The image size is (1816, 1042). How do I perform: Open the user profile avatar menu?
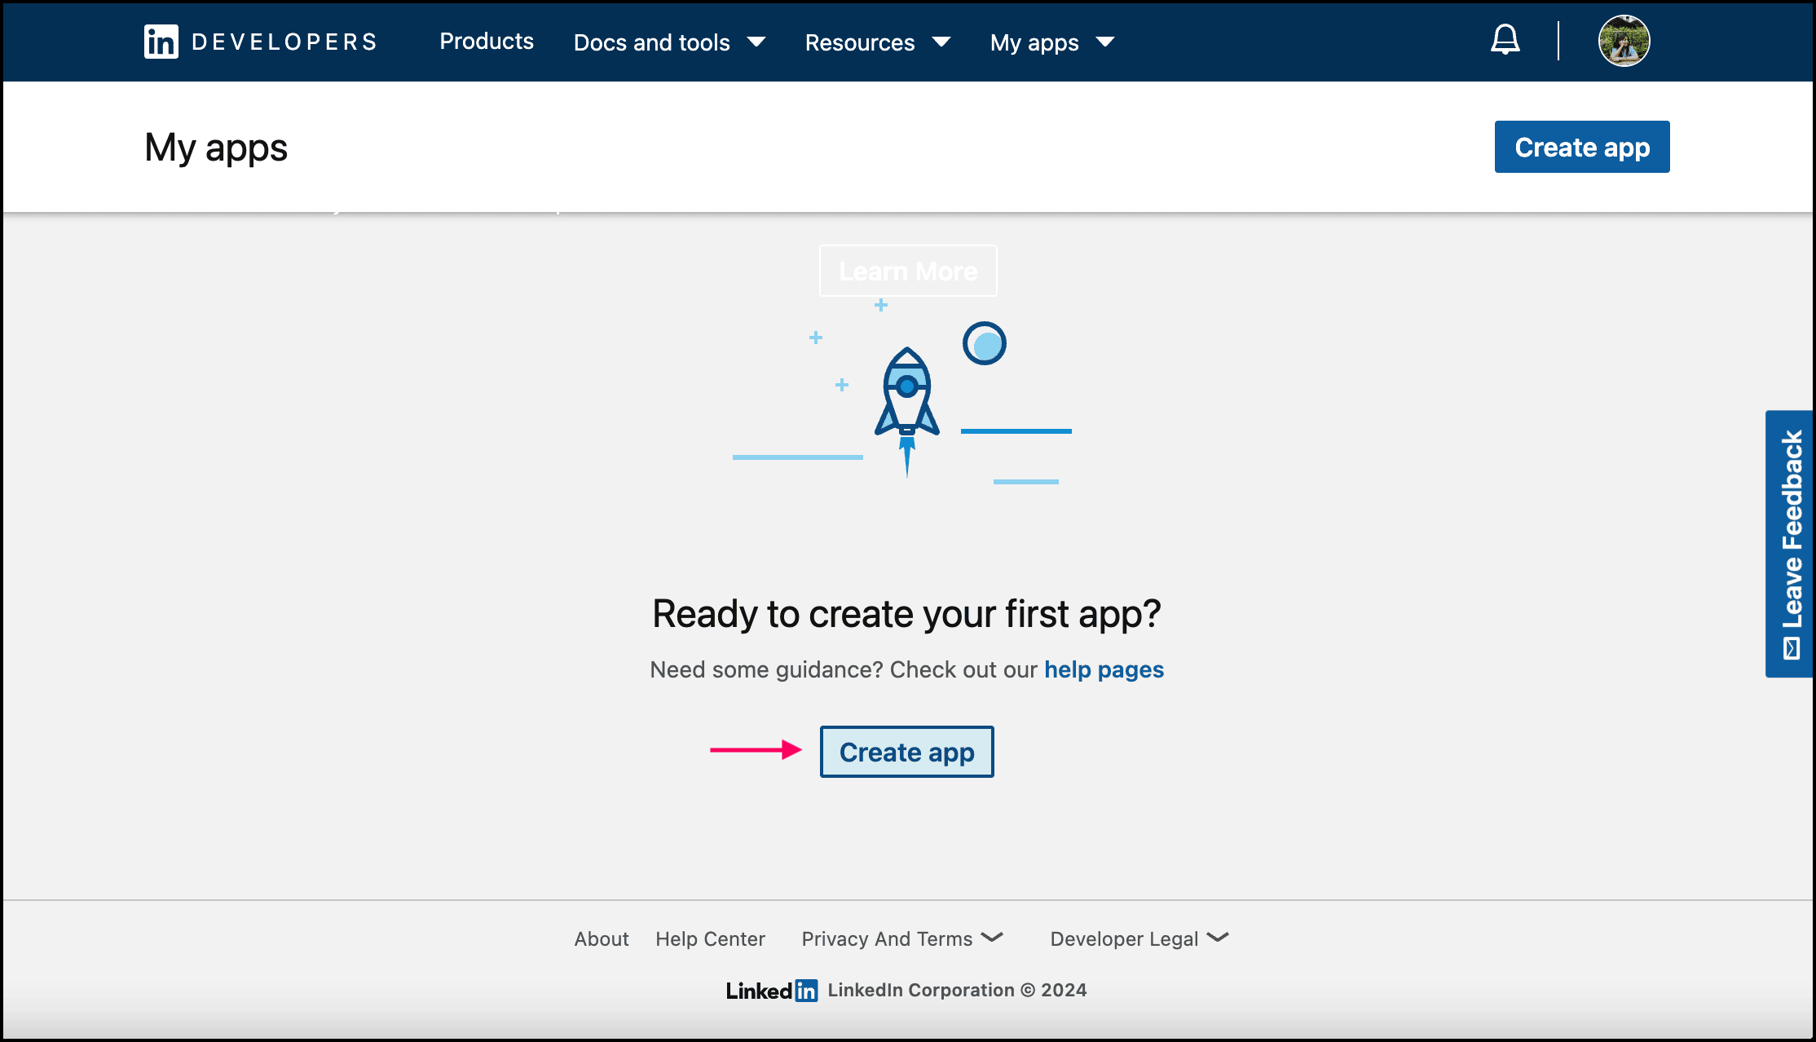click(x=1624, y=41)
